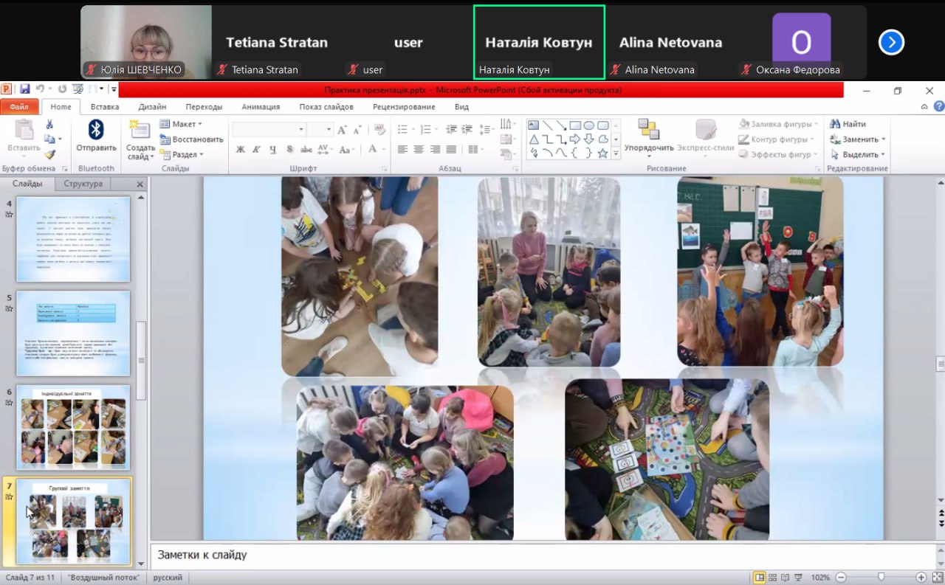Switch to Slide Sorter view icon
Image resolution: width=945 pixels, height=585 pixels.
click(x=772, y=577)
